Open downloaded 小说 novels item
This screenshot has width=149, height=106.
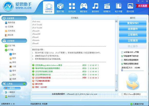13,66
